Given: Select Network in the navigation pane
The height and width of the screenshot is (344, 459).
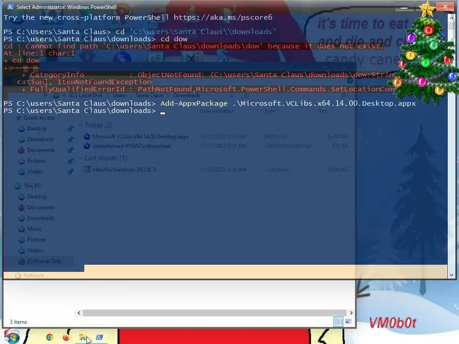Looking at the screenshot, I should point(34,275).
